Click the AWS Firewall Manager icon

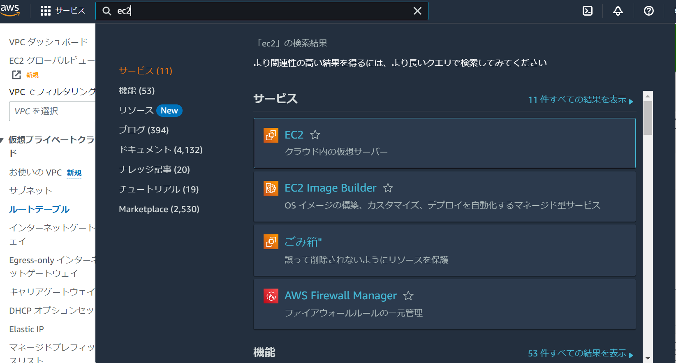click(x=271, y=296)
